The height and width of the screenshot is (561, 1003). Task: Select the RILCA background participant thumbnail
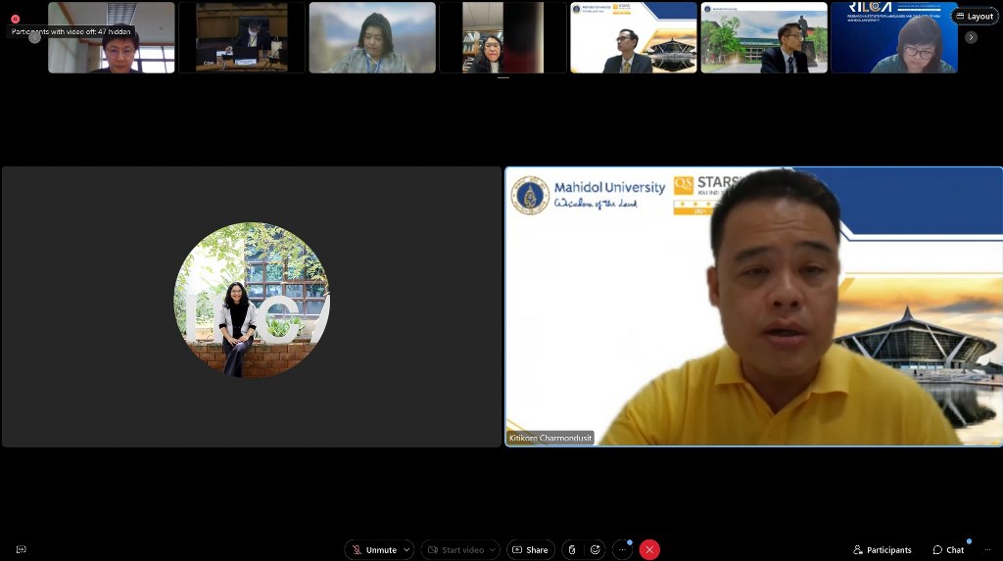tap(893, 38)
